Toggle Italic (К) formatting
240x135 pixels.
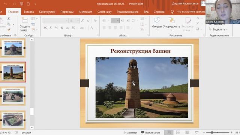coord(51,28)
